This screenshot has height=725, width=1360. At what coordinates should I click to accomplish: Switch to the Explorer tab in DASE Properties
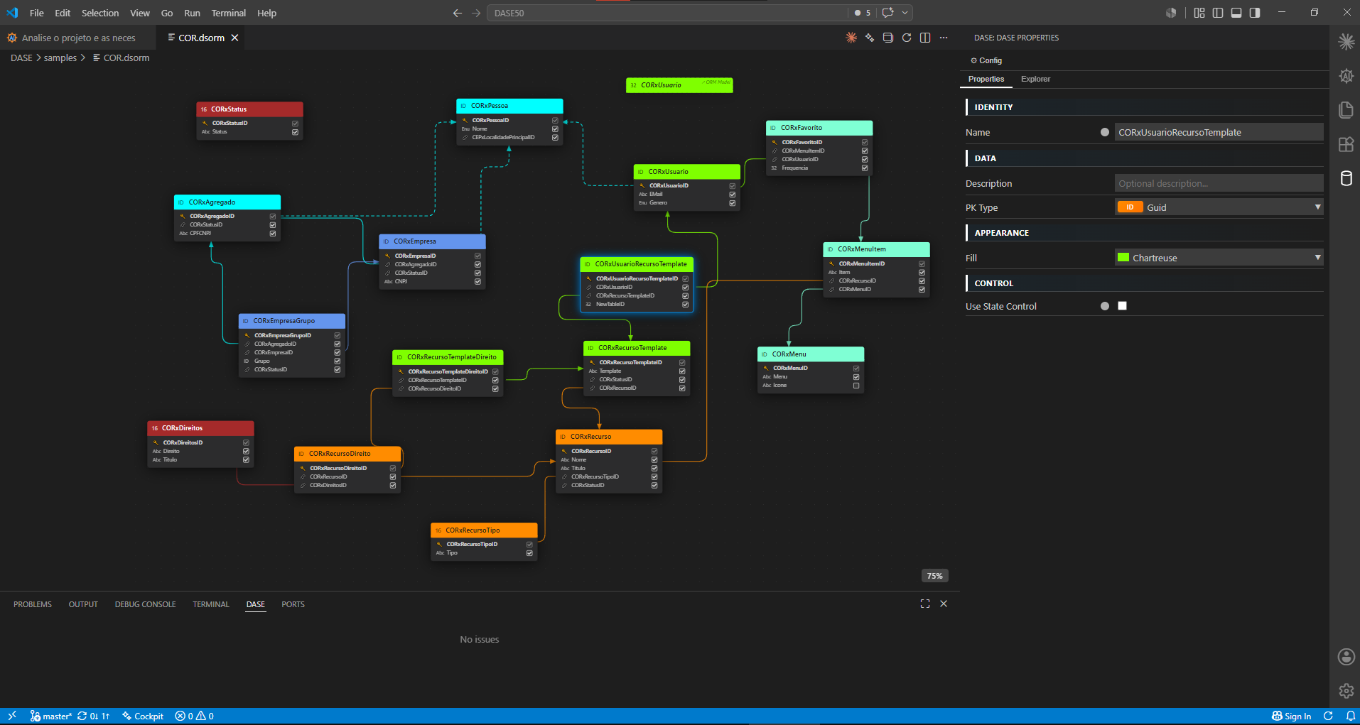1035,79
